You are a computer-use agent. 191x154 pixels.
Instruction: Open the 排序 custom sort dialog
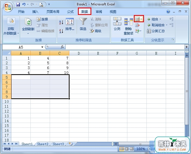pos(70,24)
